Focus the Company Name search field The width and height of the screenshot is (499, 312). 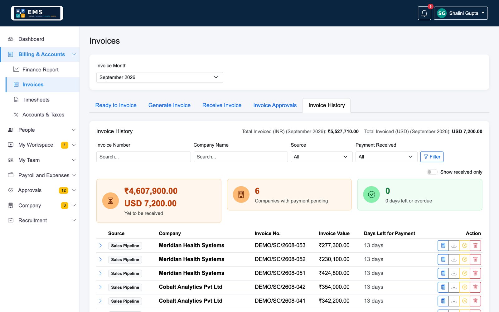tap(240, 157)
